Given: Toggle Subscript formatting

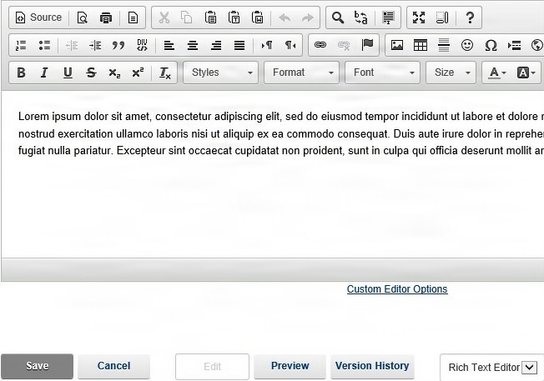Looking at the screenshot, I should pyautogui.click(x=114, y=73).
